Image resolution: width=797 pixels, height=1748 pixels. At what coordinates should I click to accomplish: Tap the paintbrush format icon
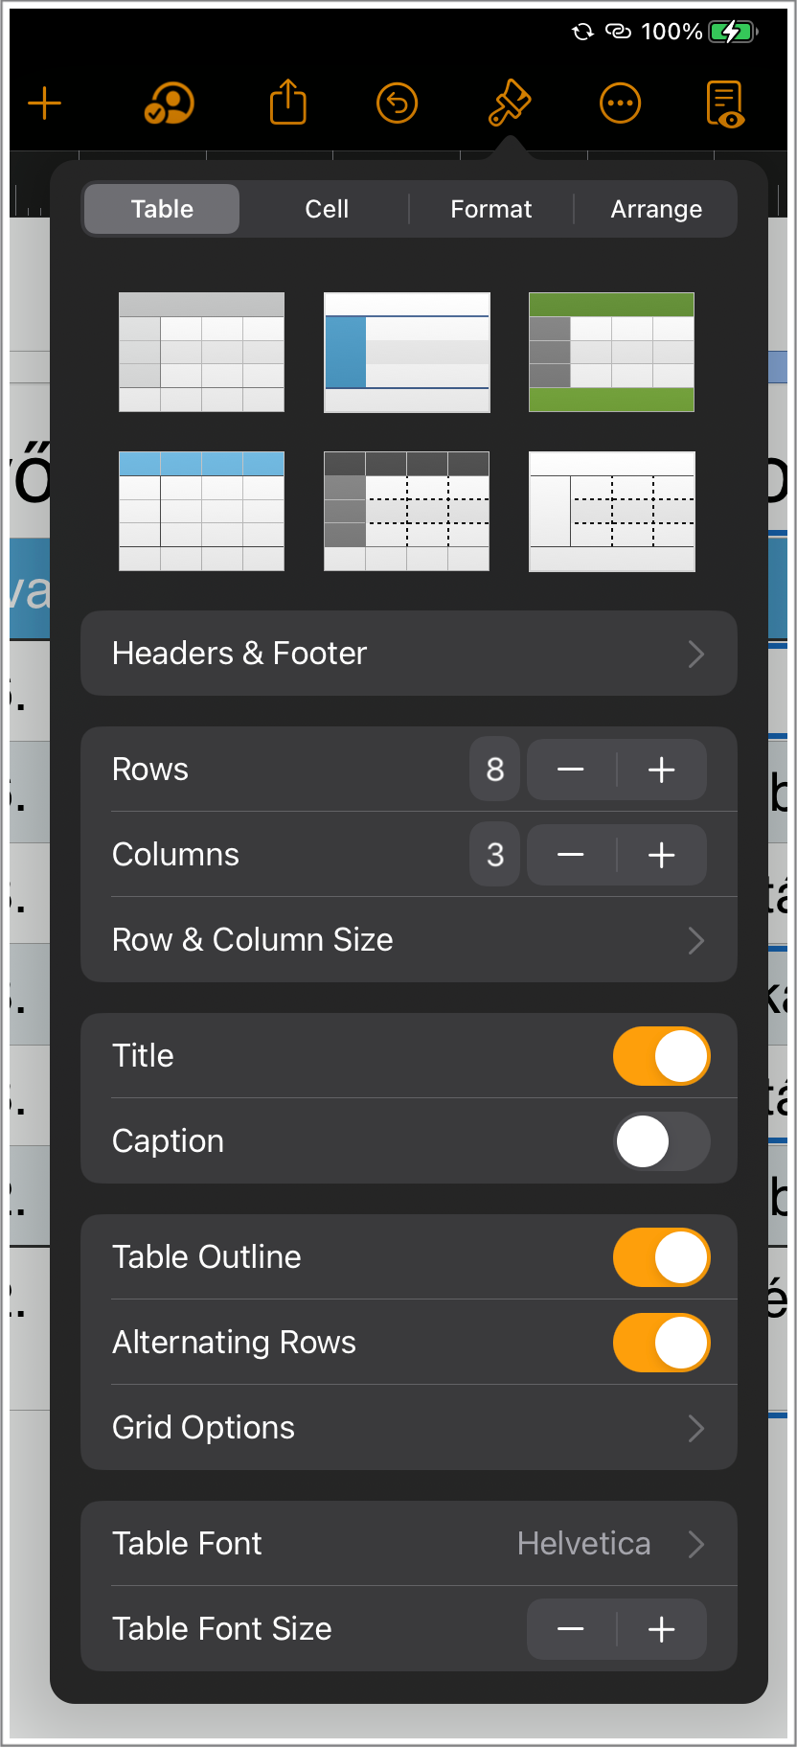[510, 103]
